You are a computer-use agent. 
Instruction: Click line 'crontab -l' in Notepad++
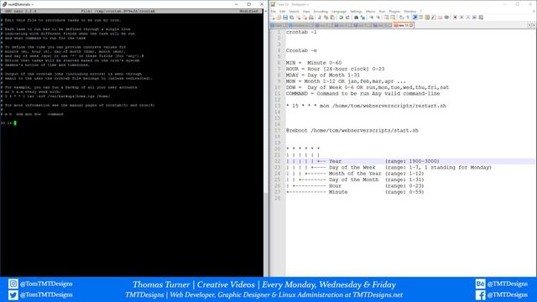(301, 32)
